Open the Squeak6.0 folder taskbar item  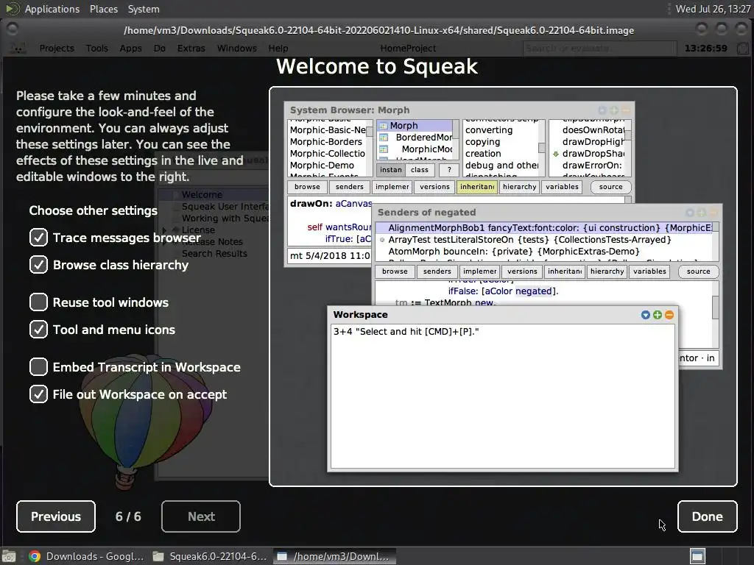pyautogui.click(x=209, y=556)
